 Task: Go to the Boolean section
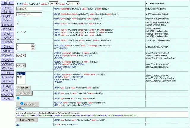point(7,29)
